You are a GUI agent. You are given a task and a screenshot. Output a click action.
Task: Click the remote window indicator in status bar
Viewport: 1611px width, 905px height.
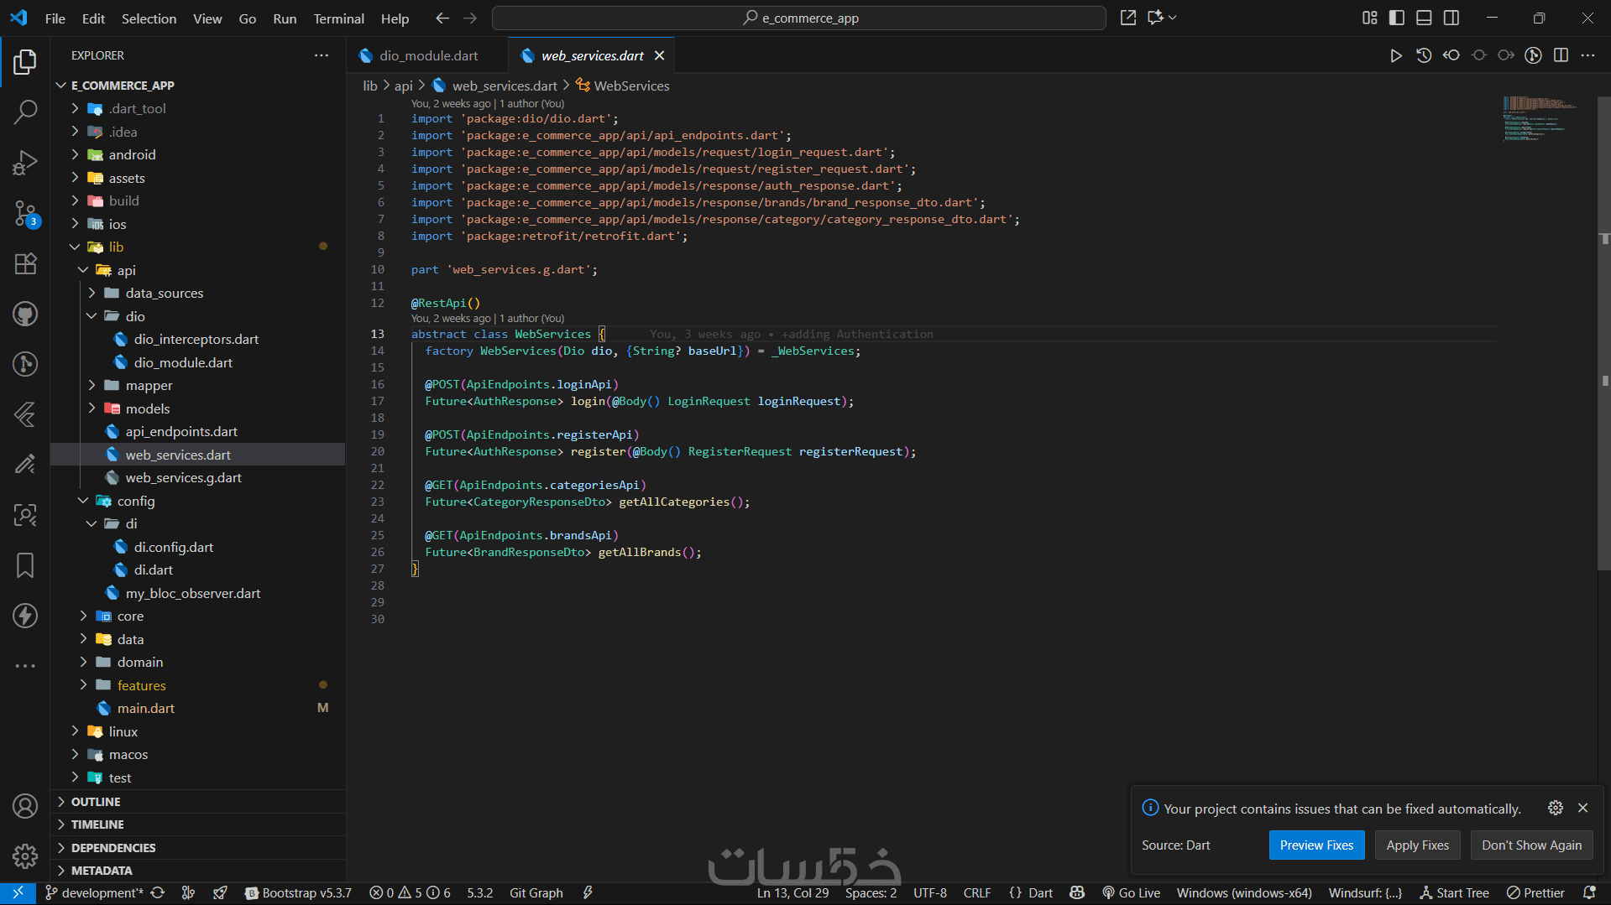coord(18,893)
